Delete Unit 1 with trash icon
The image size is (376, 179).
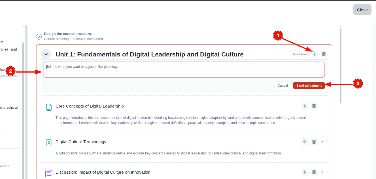pos(324,54)
